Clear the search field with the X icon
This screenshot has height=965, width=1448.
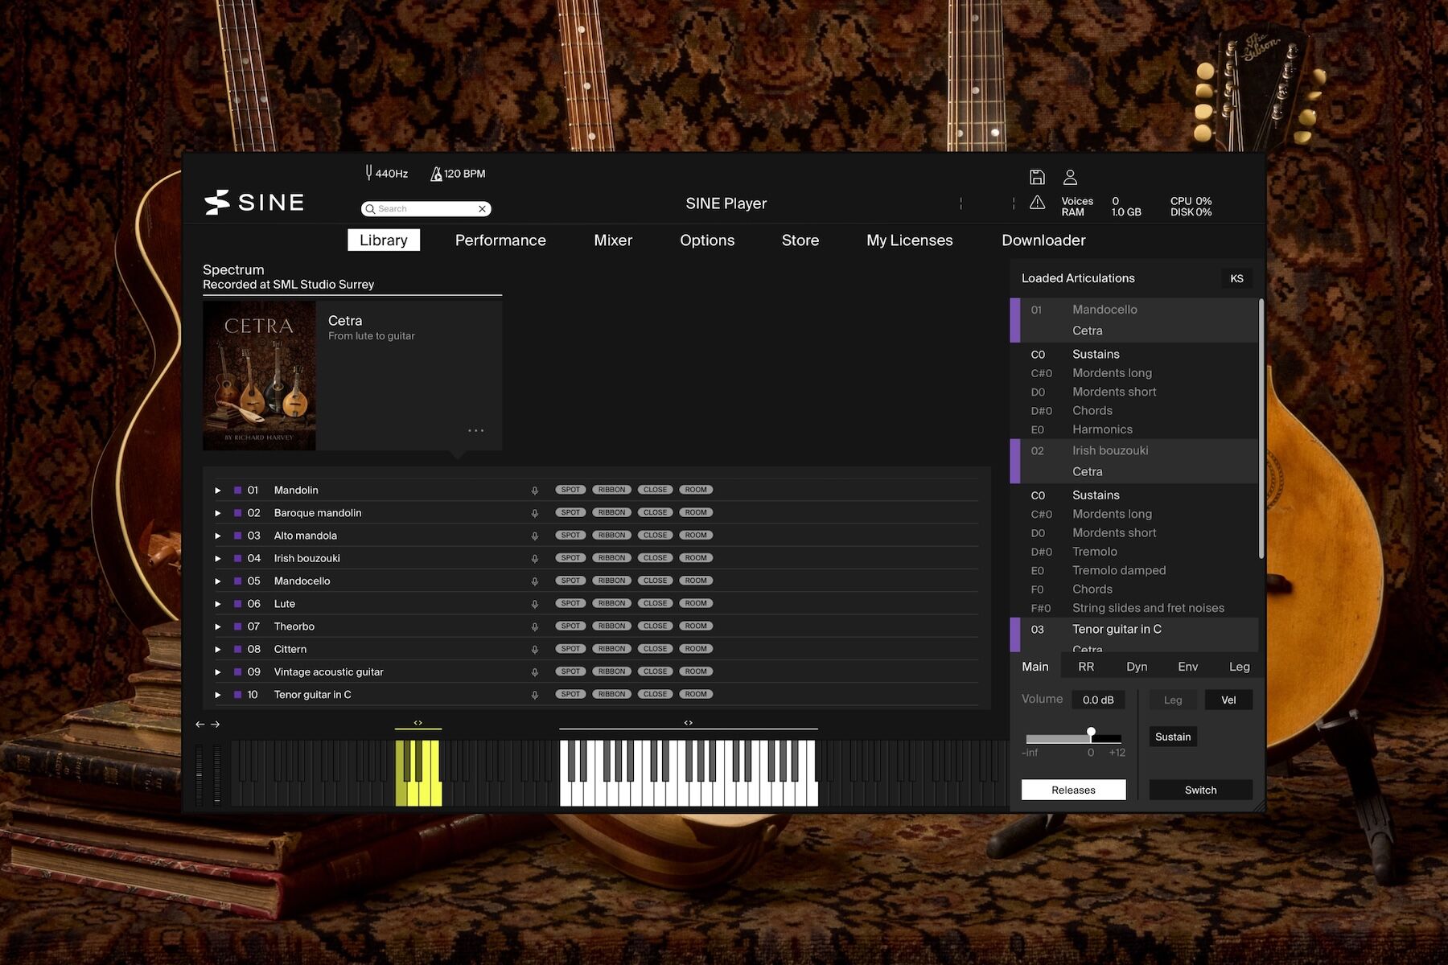(482, 209)
